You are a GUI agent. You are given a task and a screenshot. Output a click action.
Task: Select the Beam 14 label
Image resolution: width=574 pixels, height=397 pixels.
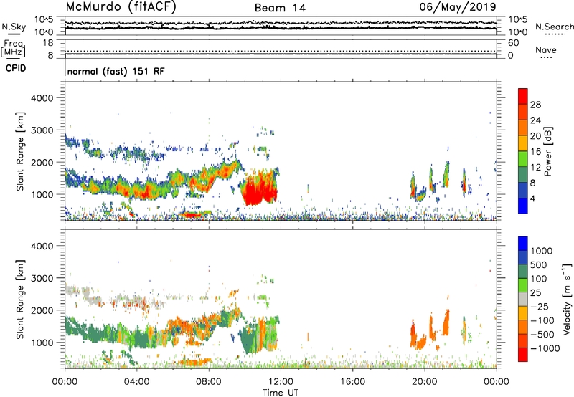(x=280, y=8)
